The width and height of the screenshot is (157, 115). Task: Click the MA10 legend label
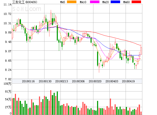83,2
